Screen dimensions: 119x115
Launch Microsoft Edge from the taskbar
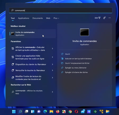45,112
